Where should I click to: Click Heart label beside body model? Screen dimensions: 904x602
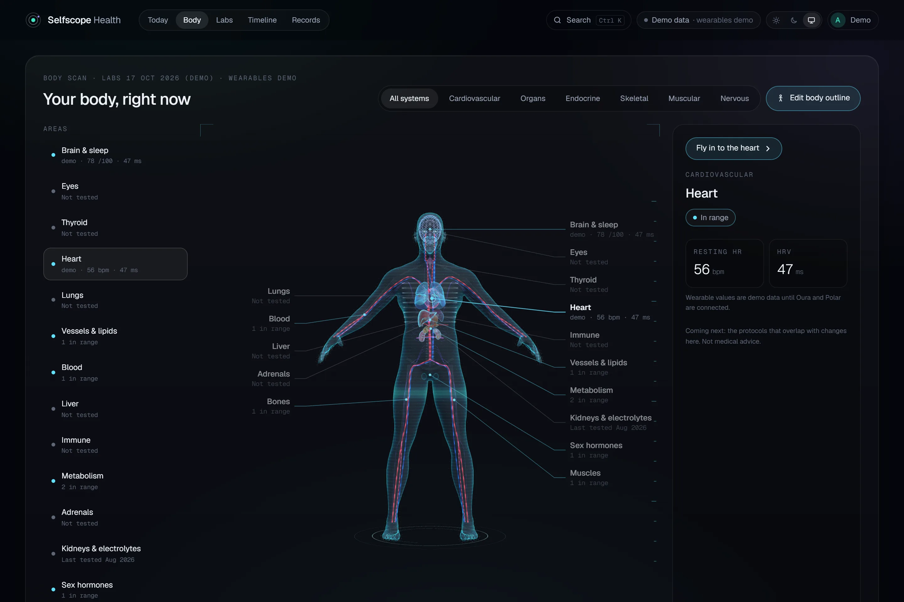pyautogui.click(x=610, y=312)
